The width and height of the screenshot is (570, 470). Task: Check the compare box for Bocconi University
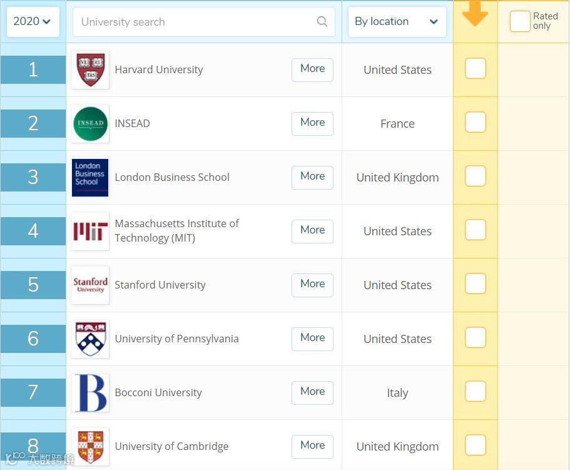(x=476, y=392)
